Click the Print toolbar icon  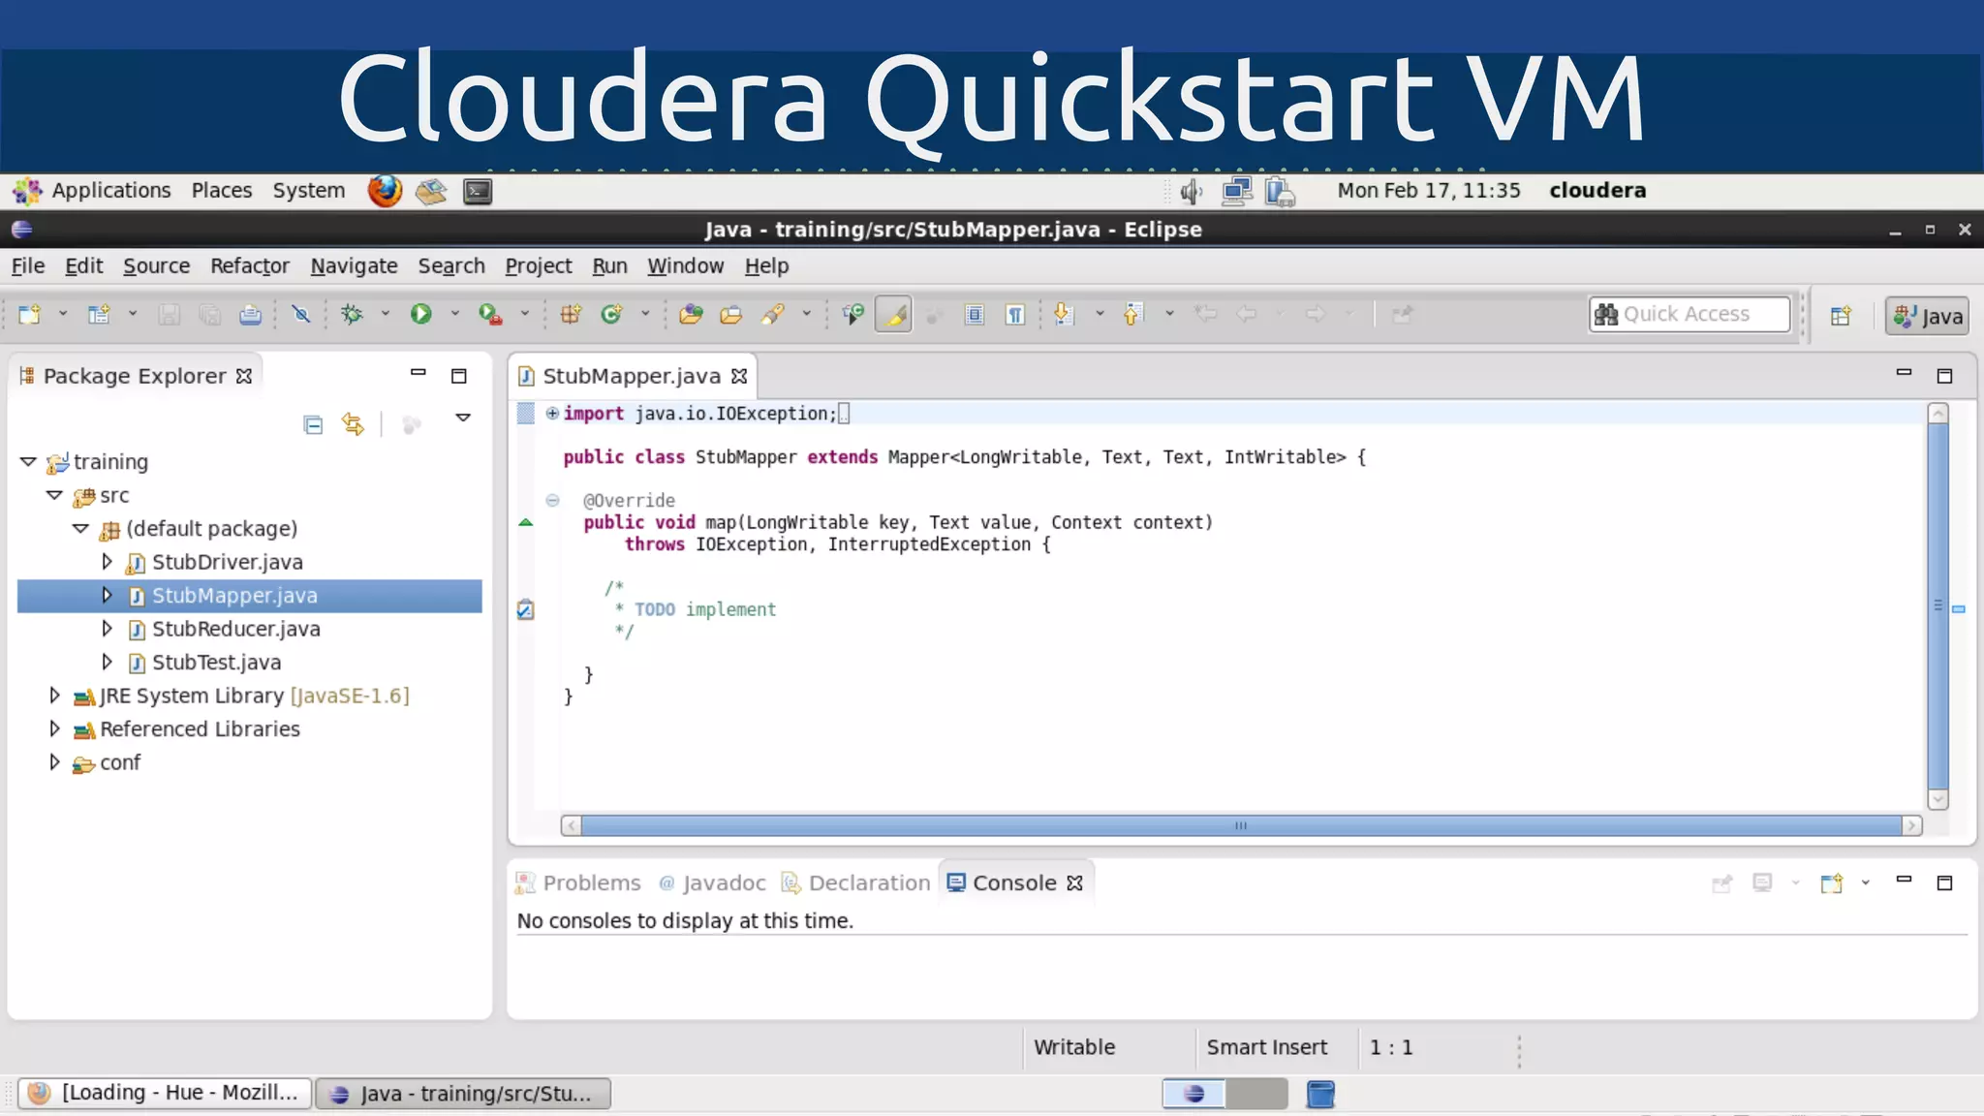(x=250, y=314)
